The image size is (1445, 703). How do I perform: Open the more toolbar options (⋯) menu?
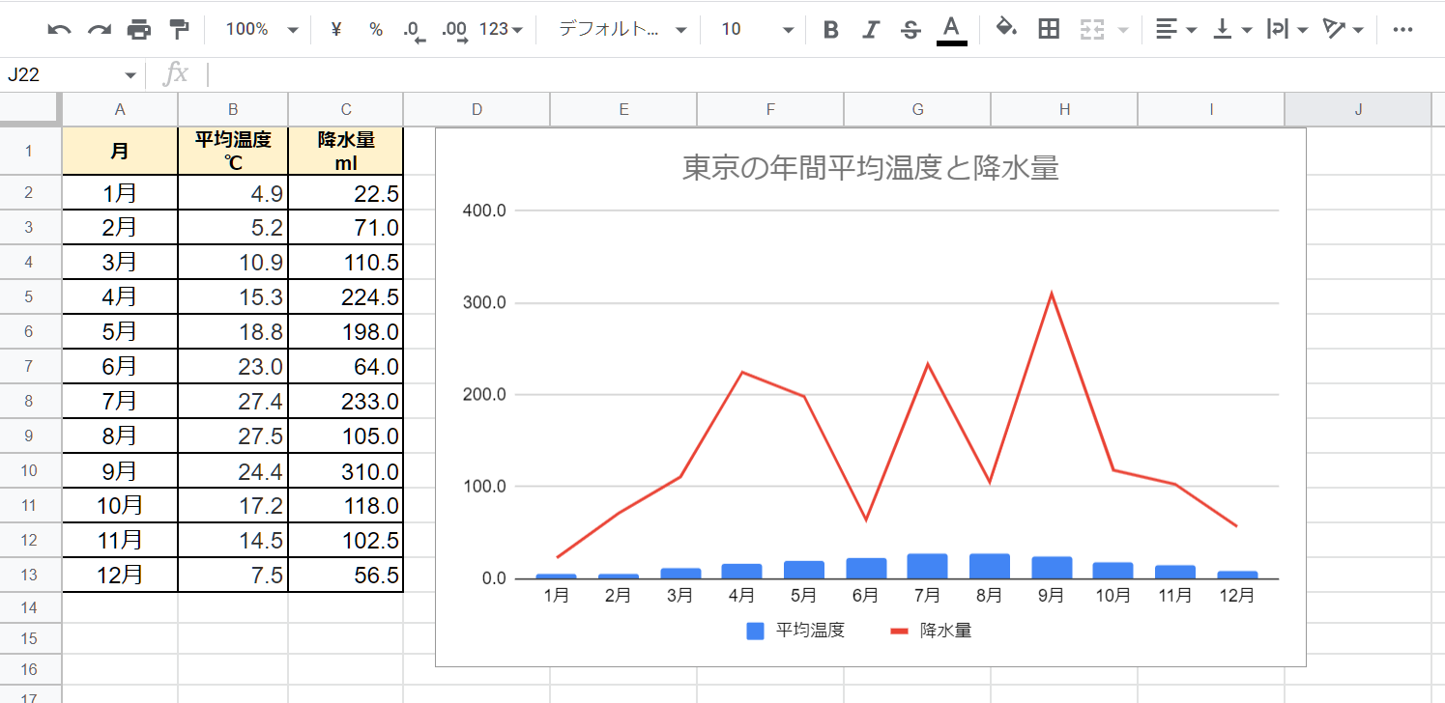click(x=1403, y=30)
